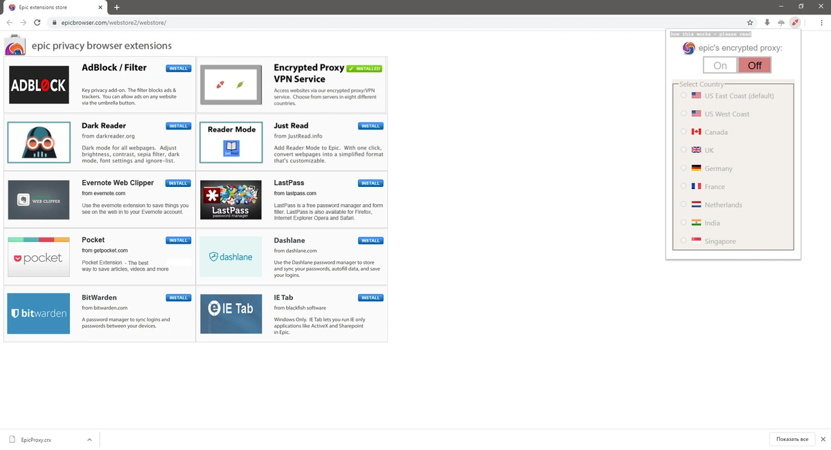Close the downloads bar
831x450 pixels.
click(823, 440)
